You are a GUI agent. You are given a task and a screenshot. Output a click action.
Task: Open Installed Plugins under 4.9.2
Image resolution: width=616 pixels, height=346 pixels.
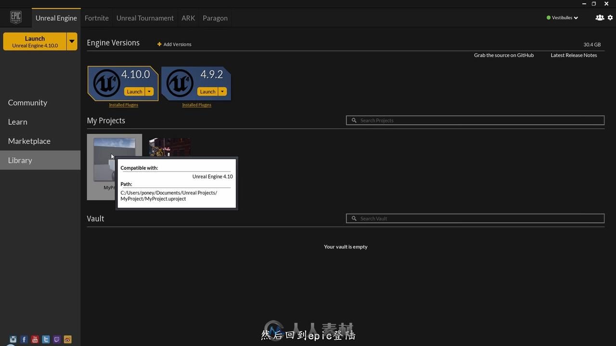point(197,105)
